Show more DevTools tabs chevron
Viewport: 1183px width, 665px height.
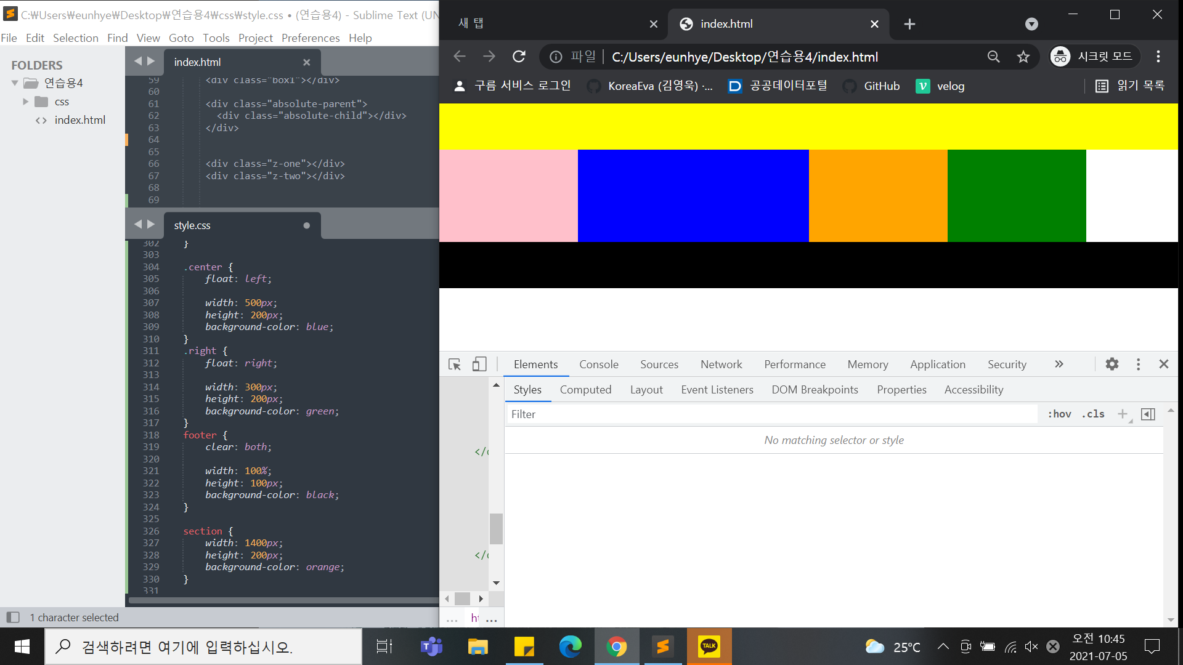click(x=1059, y=364)
